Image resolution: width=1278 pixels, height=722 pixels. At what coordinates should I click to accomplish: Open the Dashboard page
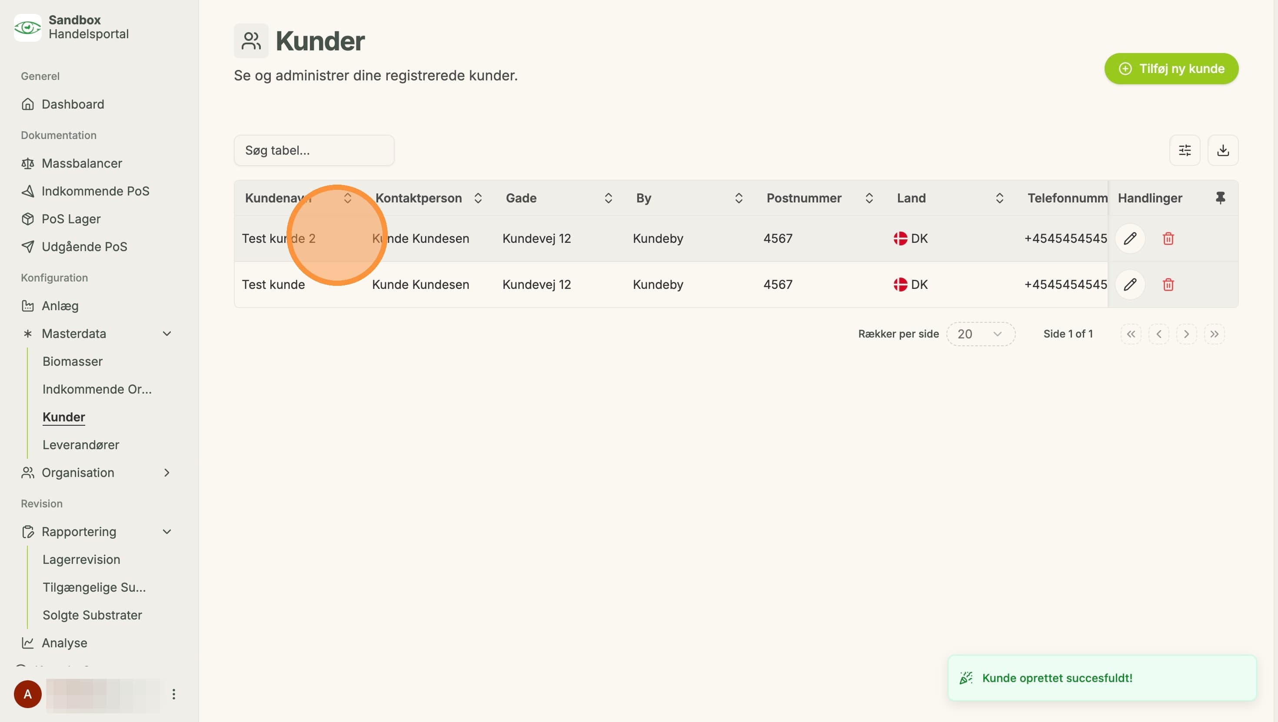73,104
